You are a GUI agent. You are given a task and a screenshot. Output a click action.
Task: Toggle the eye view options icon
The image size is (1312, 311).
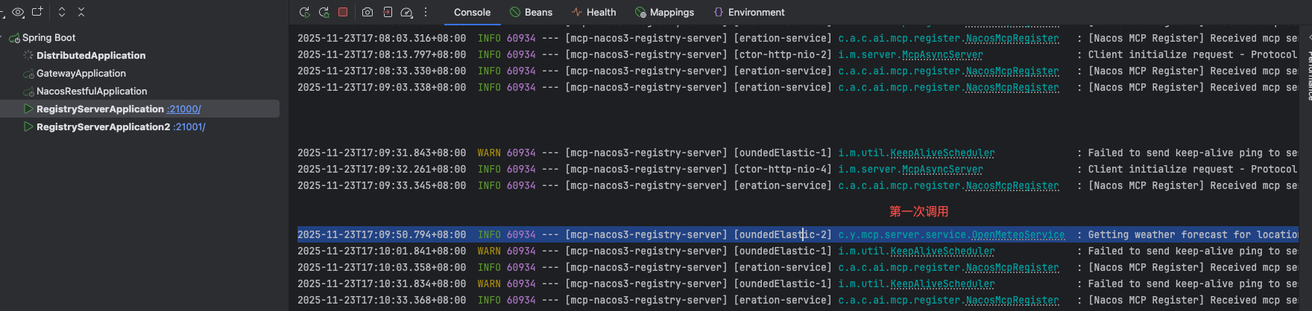(x=18, y=12)
